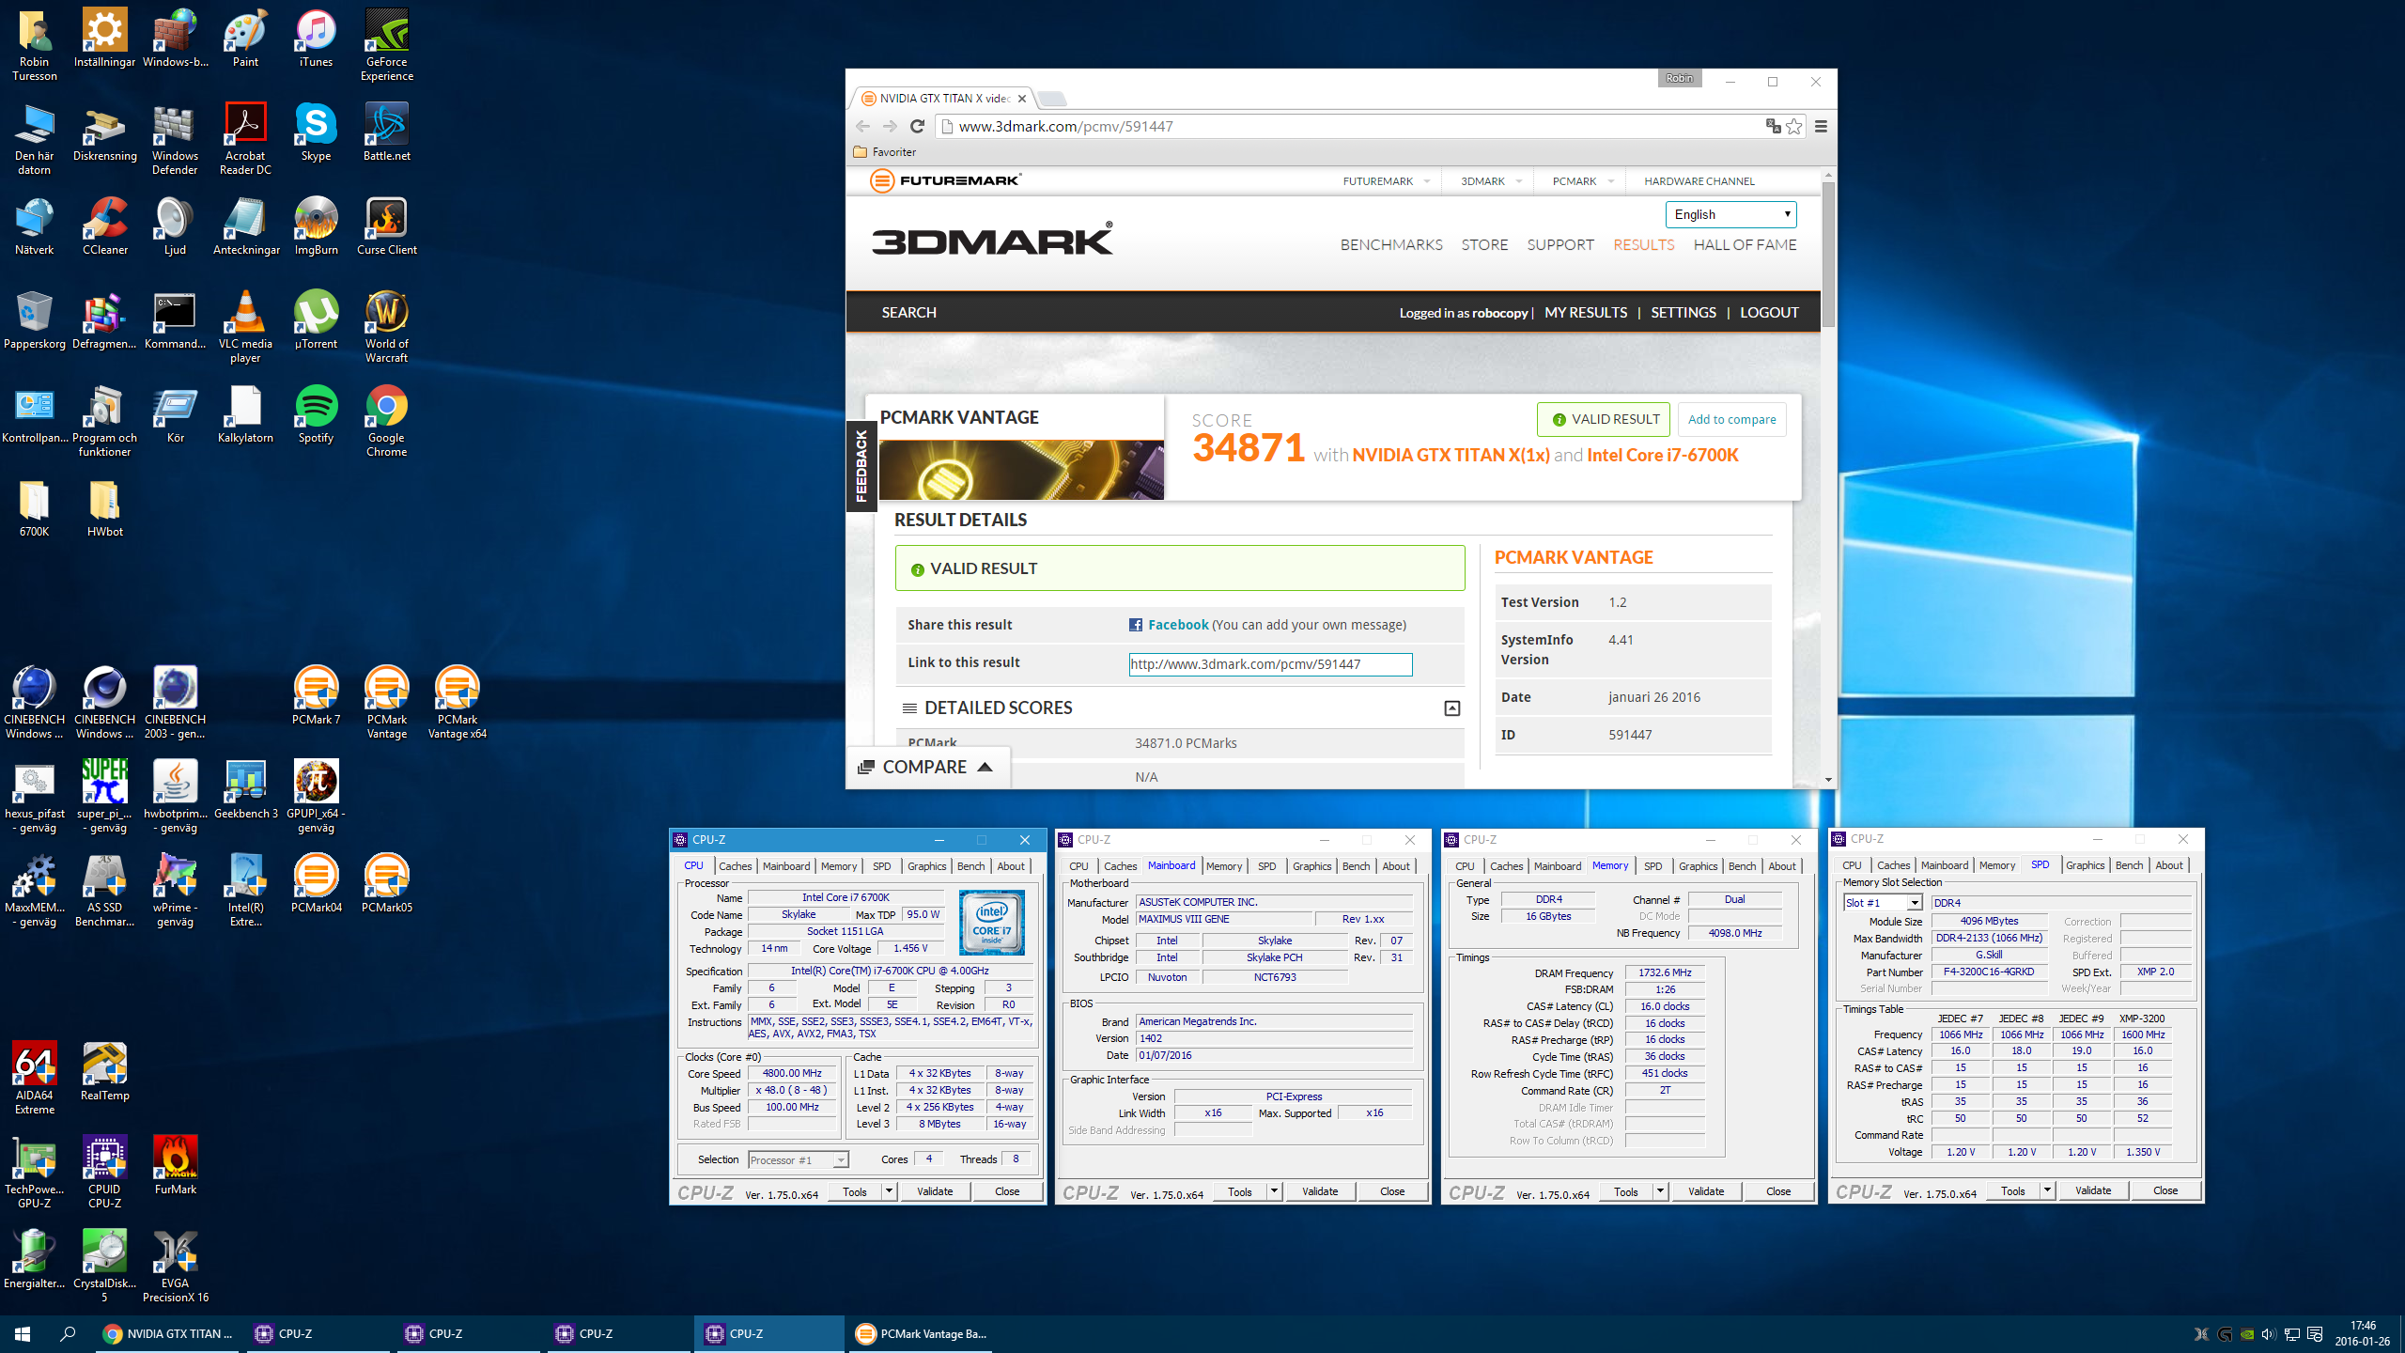Viewport: 2405px width, 1353px height.
Task: Expand the PCMARK top menu arrow
Action: 1610,181
